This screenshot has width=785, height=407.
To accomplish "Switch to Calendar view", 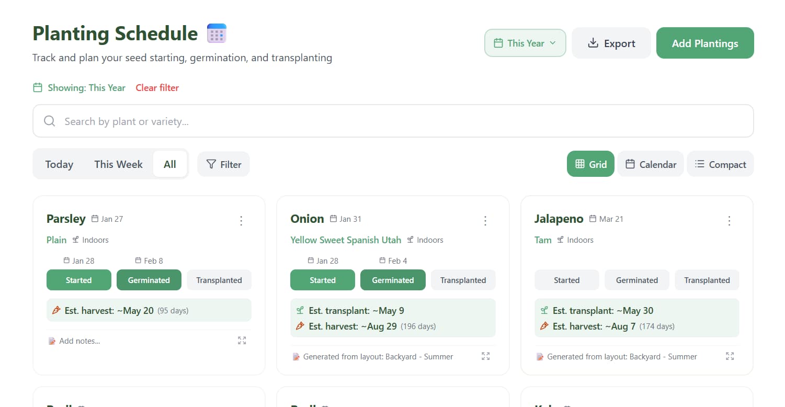I will pyautogui.click(x=650, y=164).
